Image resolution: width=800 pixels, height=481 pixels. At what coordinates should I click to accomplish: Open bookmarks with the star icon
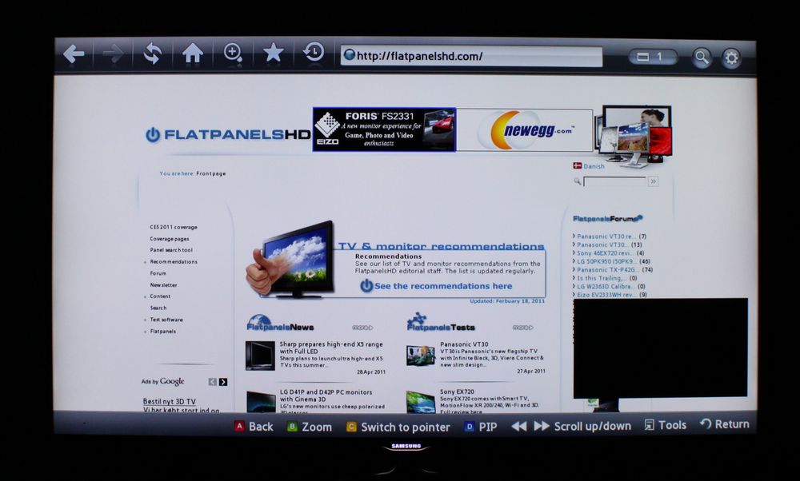273,52
